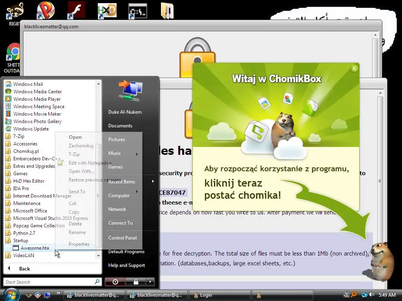402x301 pixels.
Task: Open Help and Support
Action: click(x=126, y=265)
